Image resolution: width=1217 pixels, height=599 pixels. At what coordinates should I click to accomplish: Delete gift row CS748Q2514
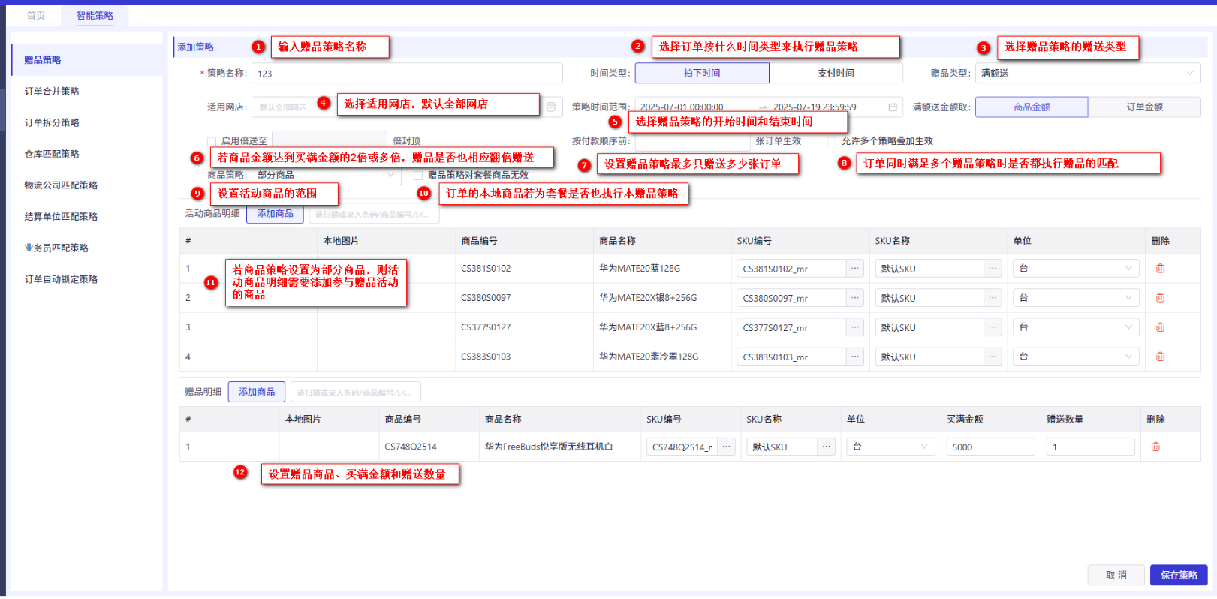(x=1155, y=447)
